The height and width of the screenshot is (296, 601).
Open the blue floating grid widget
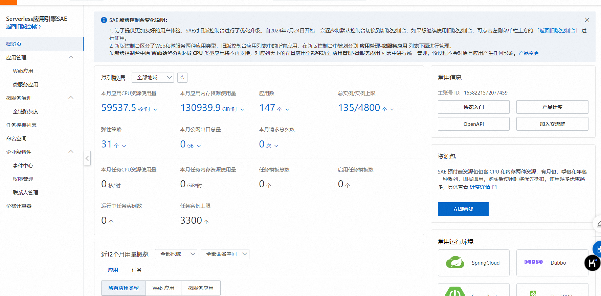(598, 249)
